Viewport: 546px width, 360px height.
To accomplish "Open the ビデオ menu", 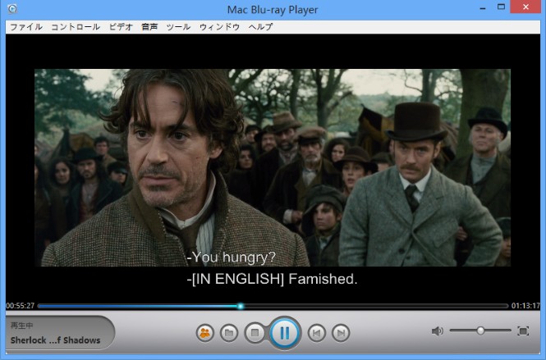I will (x=121, y=27).
